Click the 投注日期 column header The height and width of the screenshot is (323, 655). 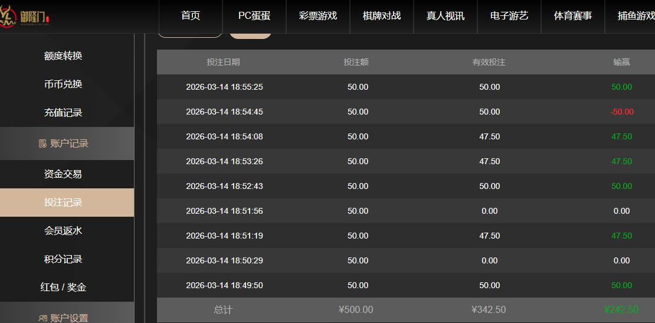tap(224, 62)
